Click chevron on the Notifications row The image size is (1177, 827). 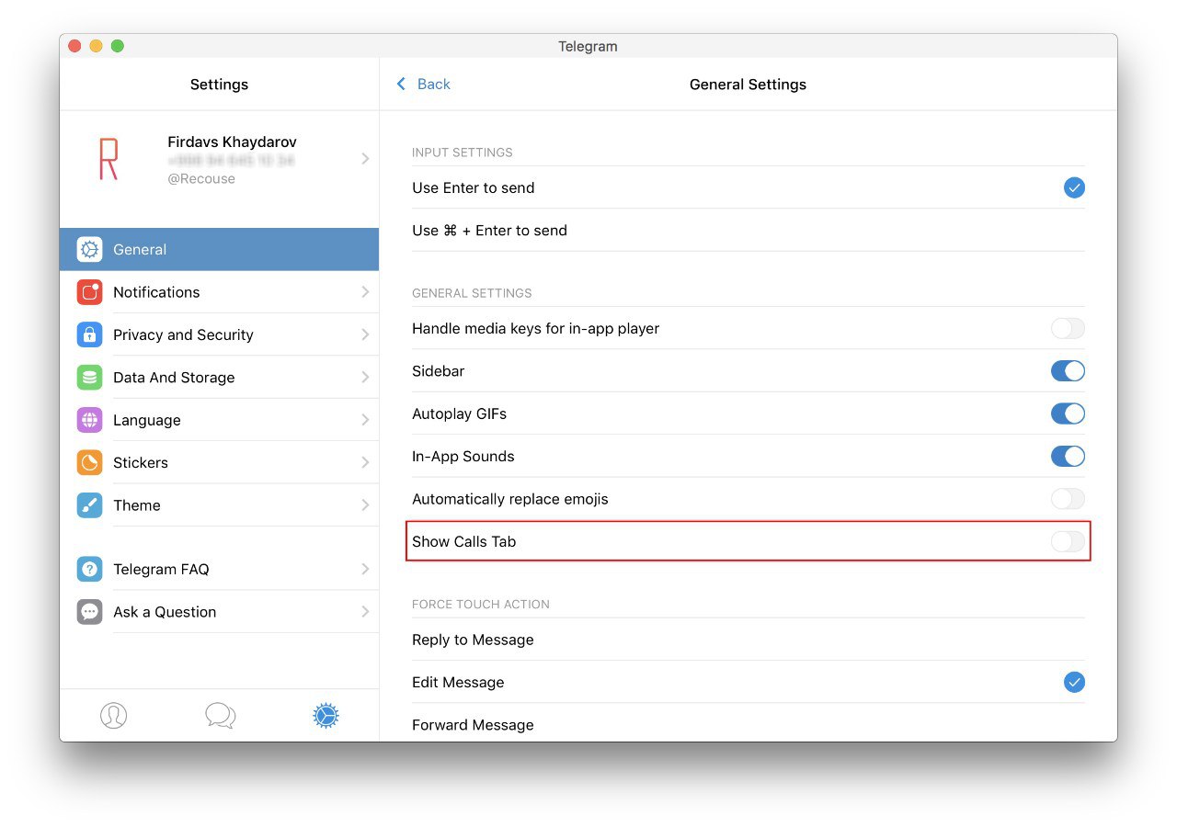pos(365,292)
